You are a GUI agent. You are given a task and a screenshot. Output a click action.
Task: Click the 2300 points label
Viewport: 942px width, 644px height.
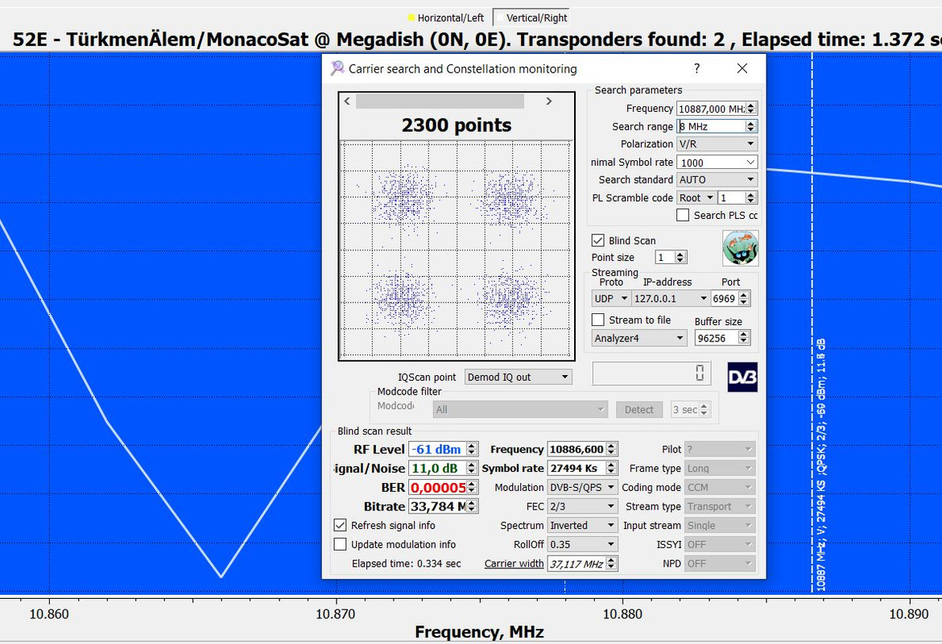[457, 125]
